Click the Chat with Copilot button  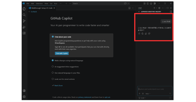[x=62, y=53]
